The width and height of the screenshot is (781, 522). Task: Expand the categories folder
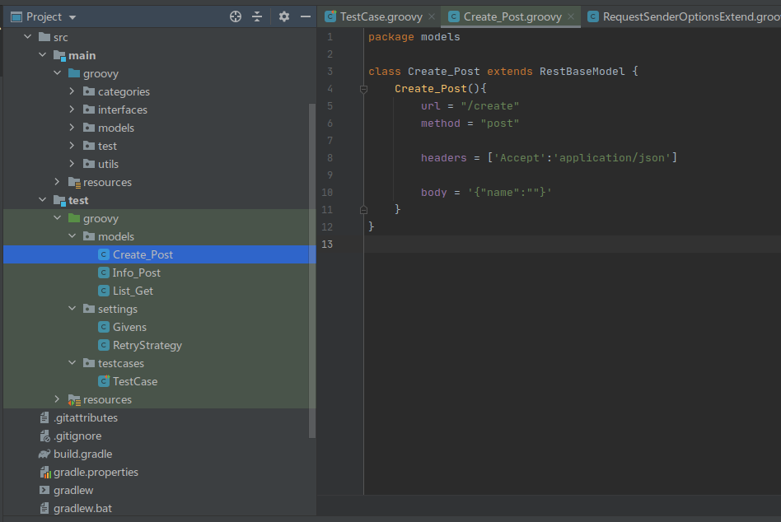pos(72,91)
